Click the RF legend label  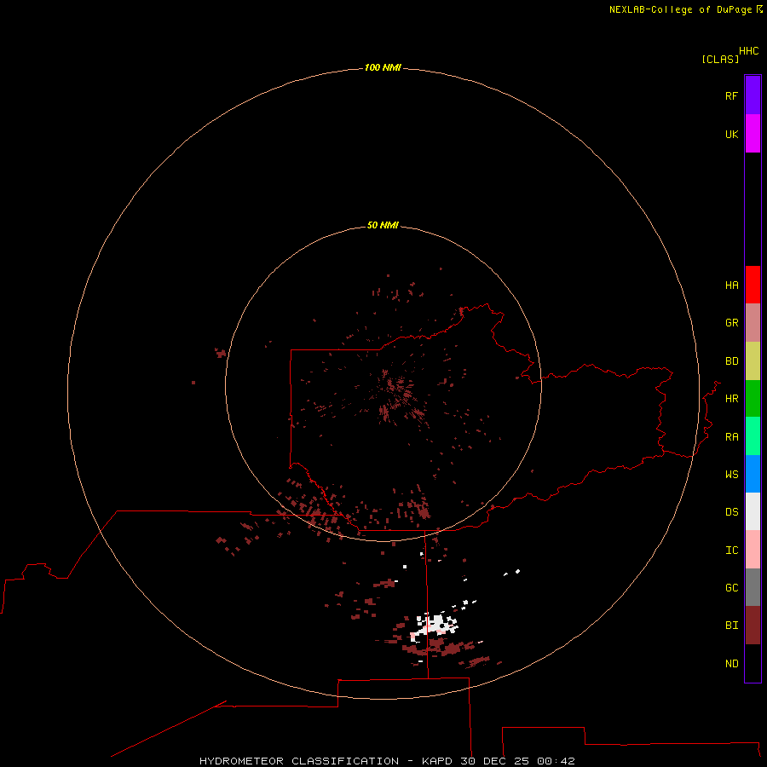[x=731, y=95]
